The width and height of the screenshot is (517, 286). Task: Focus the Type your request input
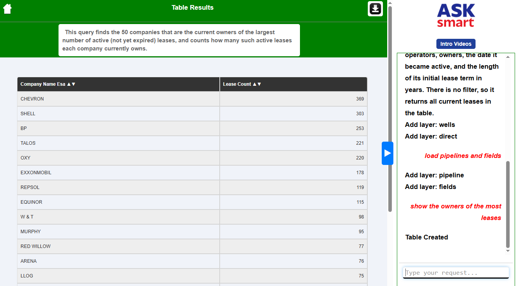pyautogui.click(x=456, y=273)
